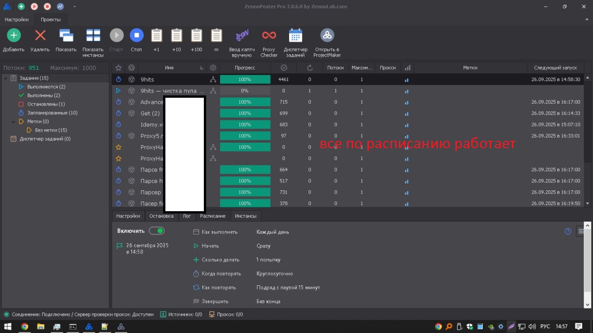This screenshot has height=333, width=593.
Task: Click the bar-chart statistics column header
Action: coord(407,68)
